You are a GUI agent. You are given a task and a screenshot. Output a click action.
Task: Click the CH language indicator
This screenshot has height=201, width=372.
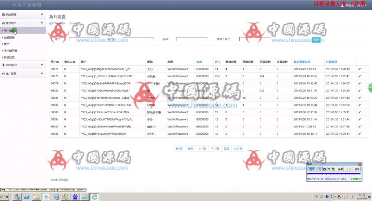(316, 197)
